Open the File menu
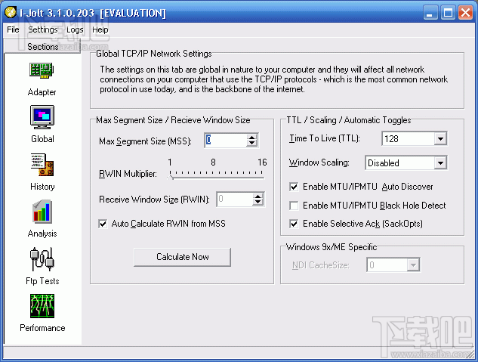This screenshot has width=478, height=362. coord(13,29)
